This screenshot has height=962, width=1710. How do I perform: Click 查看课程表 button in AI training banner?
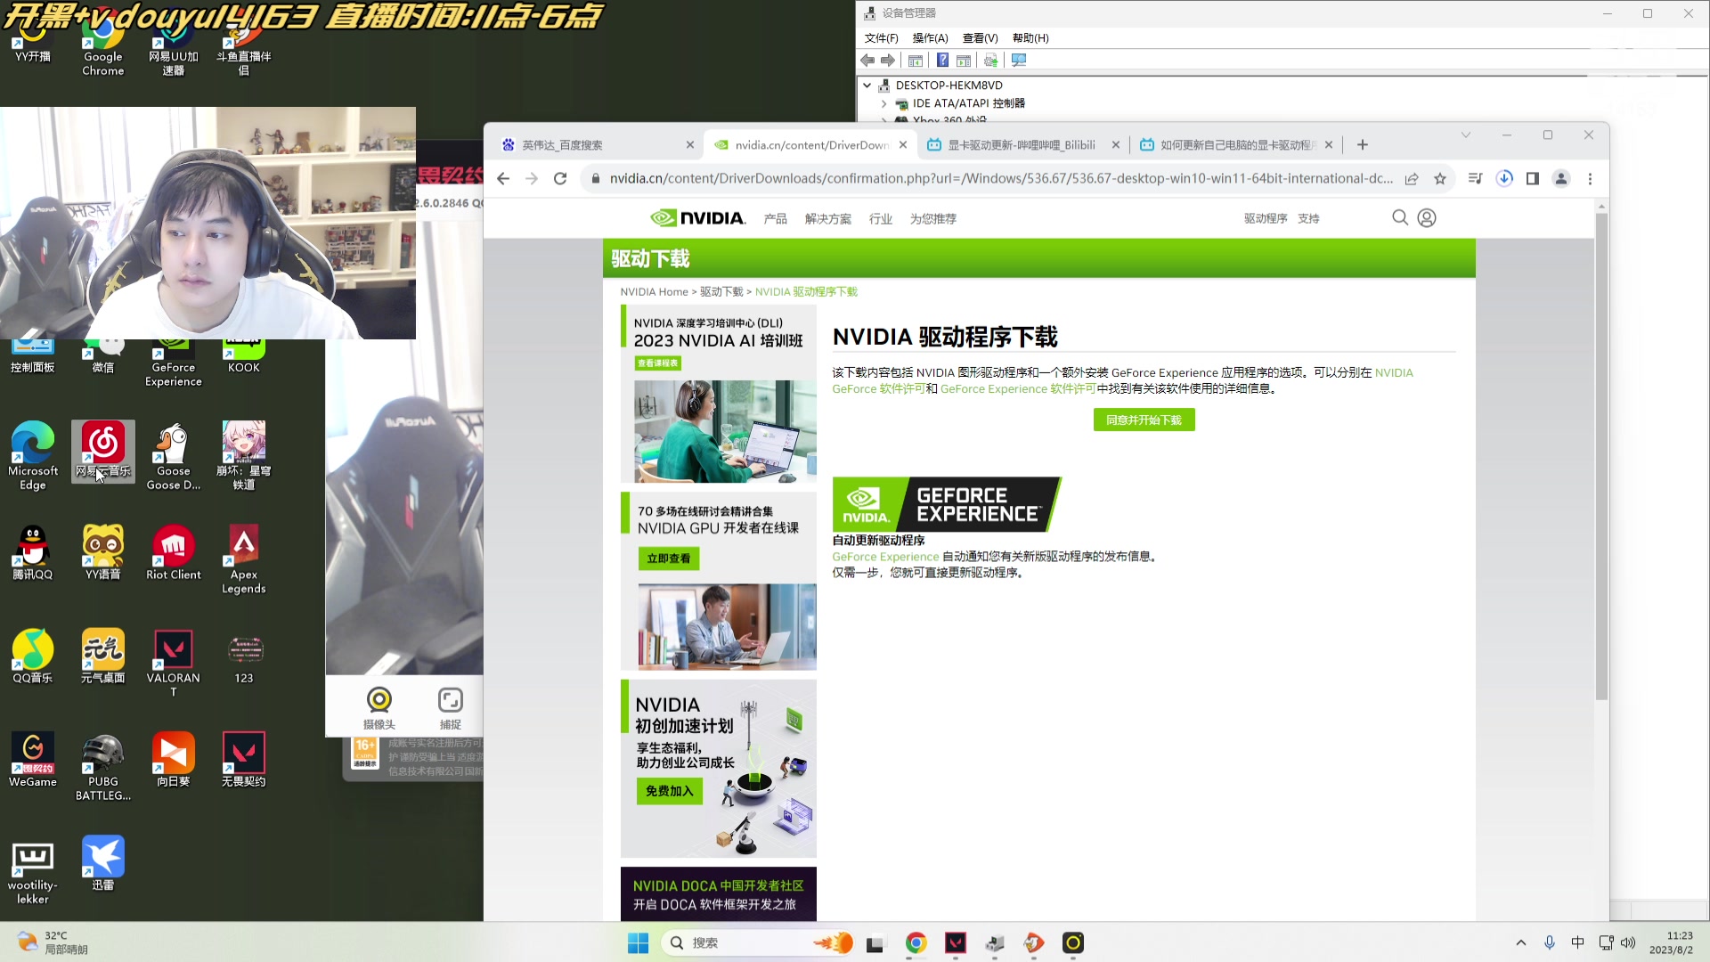point(657,363)
